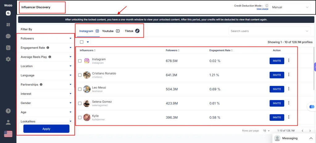Screen dimensions: 316x143
Task: Check the box next to Selena Gomez
Action: 80,103
